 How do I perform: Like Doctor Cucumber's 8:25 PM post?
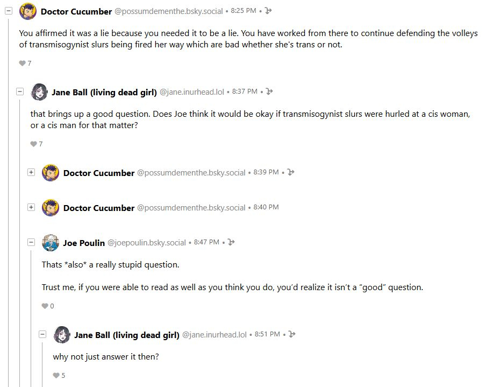coord(22,64)
